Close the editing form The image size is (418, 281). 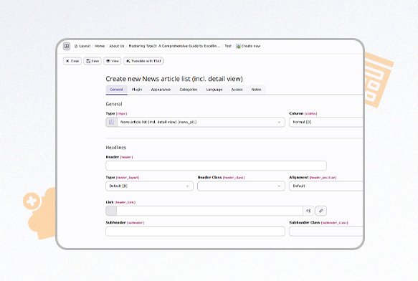(72, 61)
